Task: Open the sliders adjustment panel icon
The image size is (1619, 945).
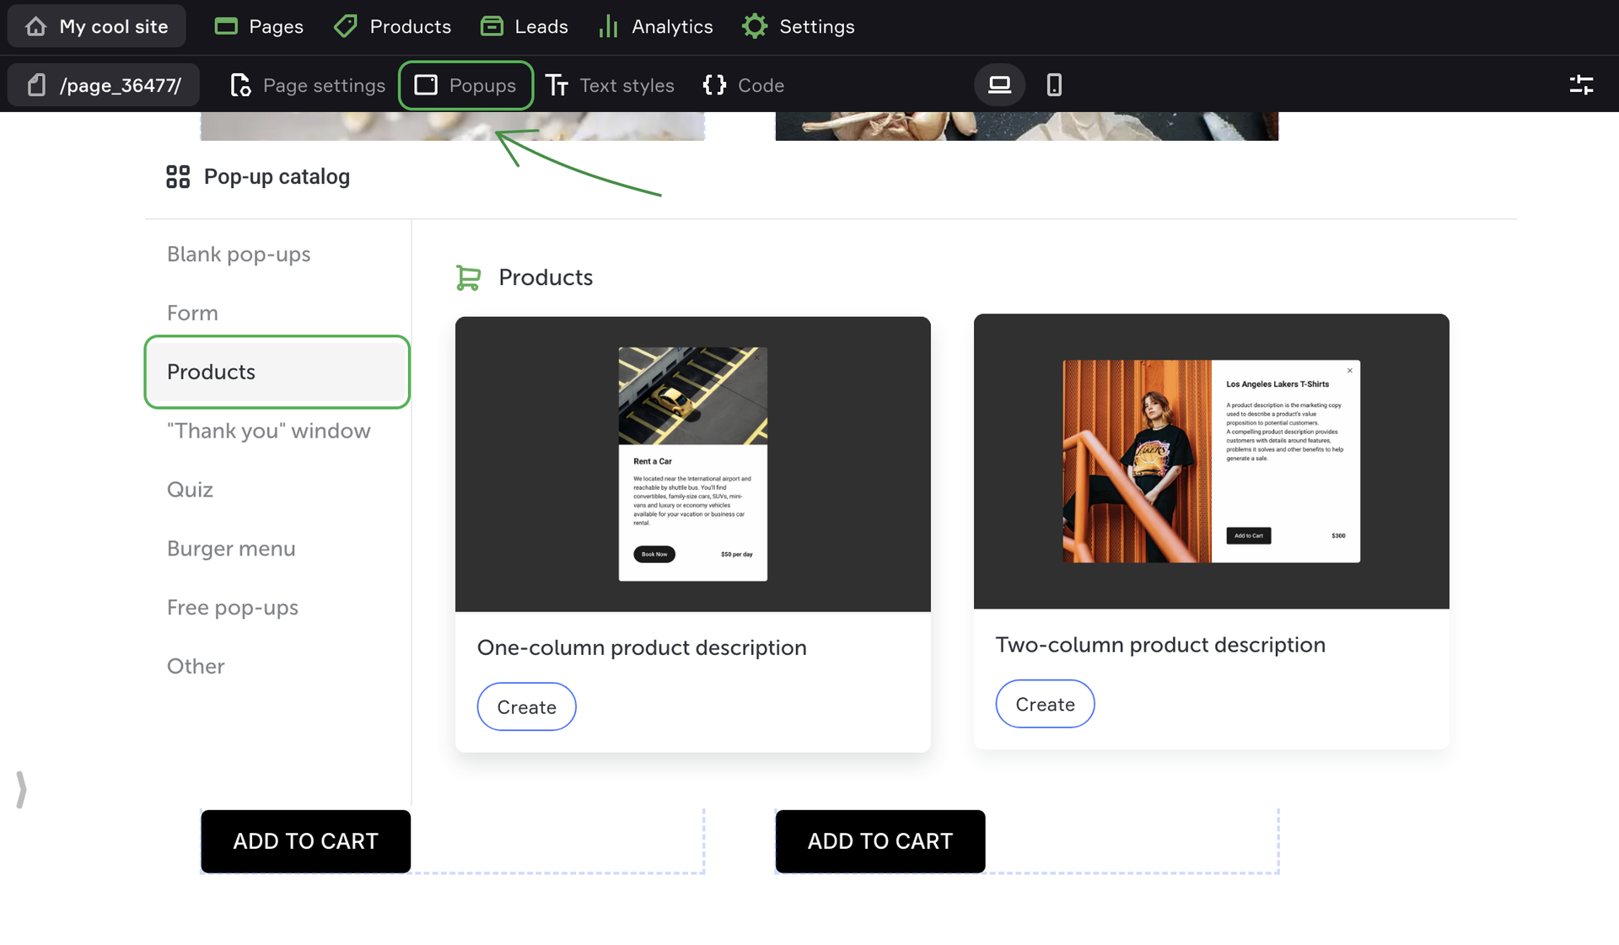Action: click(1581, 84)
